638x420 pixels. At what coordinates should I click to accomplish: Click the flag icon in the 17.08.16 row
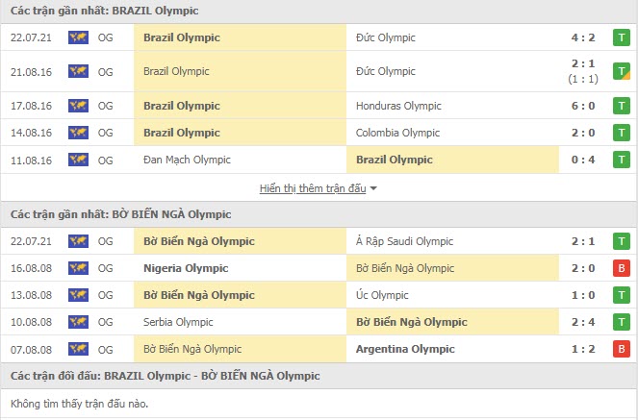coord(78,106)
